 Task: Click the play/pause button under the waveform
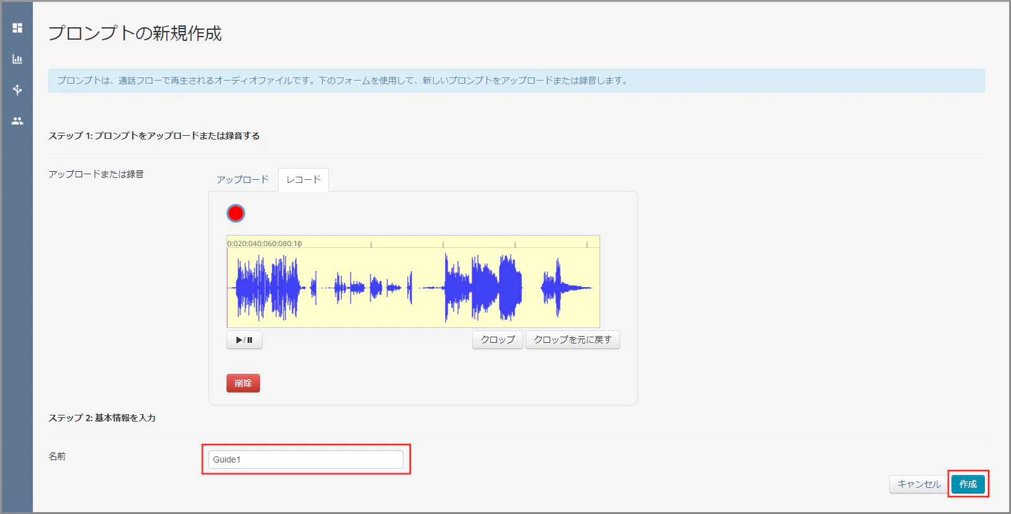click(x=245, y=340)
